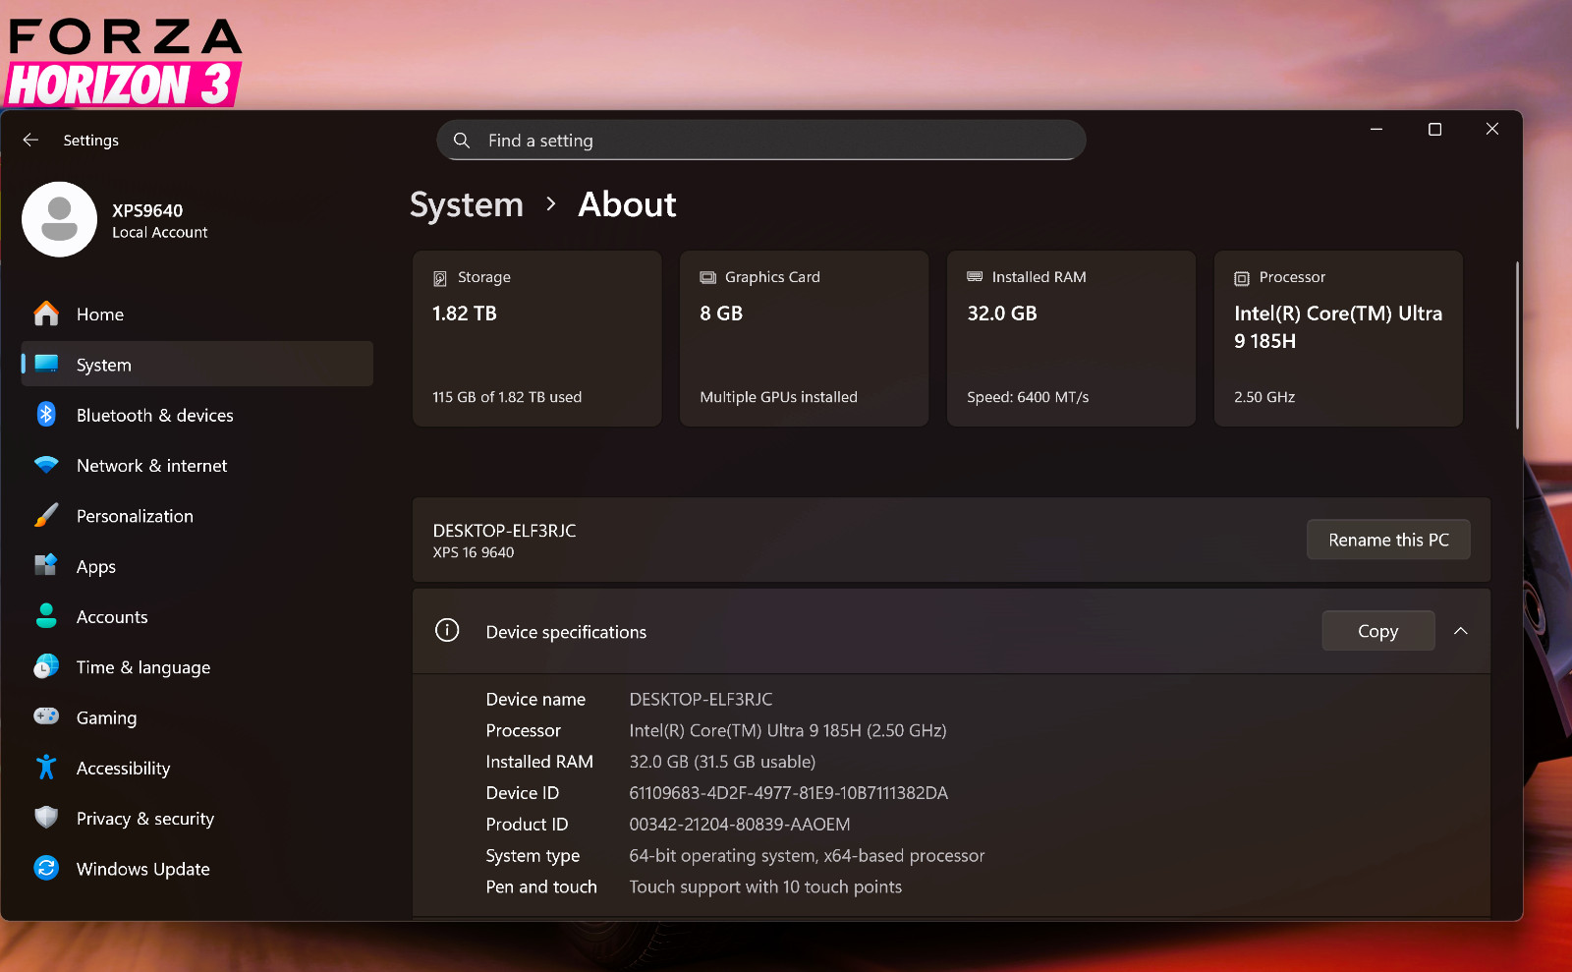The width and height of the screenshot is (1572, 972).
Task: Open Network & internet settings
Action: 196,465
